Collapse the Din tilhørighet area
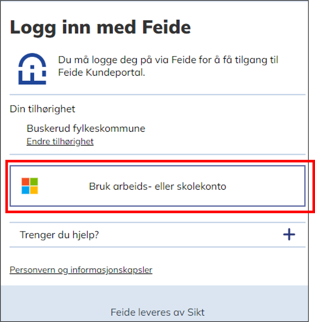The width and height of the screenshot is (315, 322). (43, 108)
